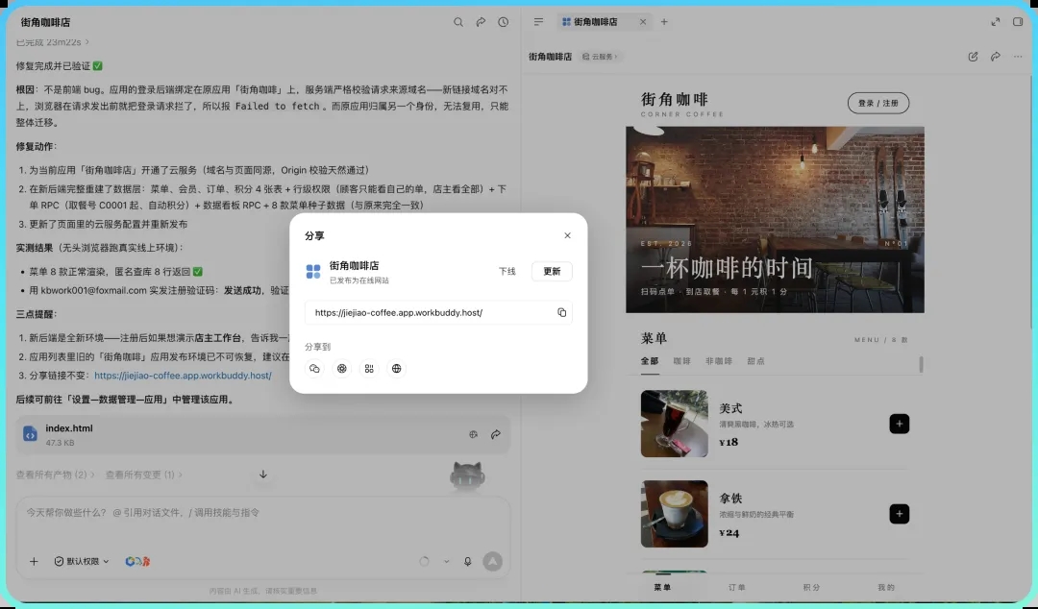Viewport: 1038px width, 609px height.
Task: Click the microphone voice input icon
Action: click(467, 561)
